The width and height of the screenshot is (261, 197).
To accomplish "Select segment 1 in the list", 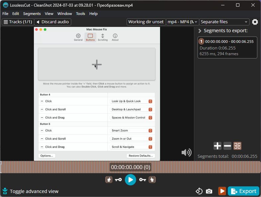I will point(227,48).
